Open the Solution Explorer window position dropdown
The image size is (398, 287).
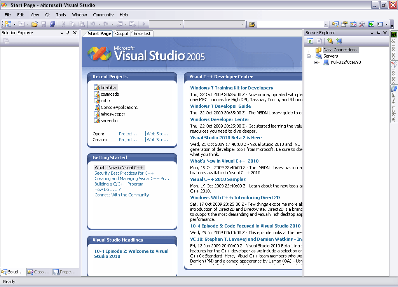[x=62, y=33]
